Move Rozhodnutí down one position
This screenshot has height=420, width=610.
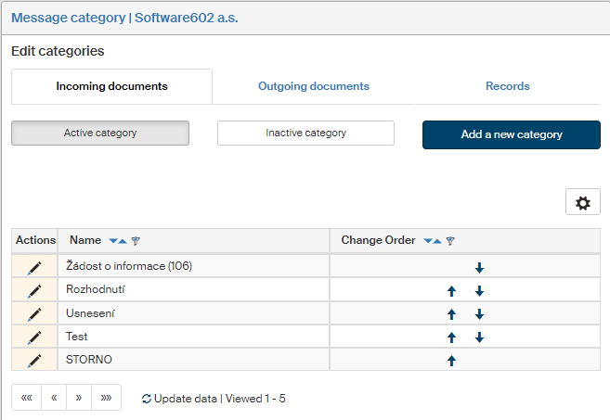tap(479, 291)
